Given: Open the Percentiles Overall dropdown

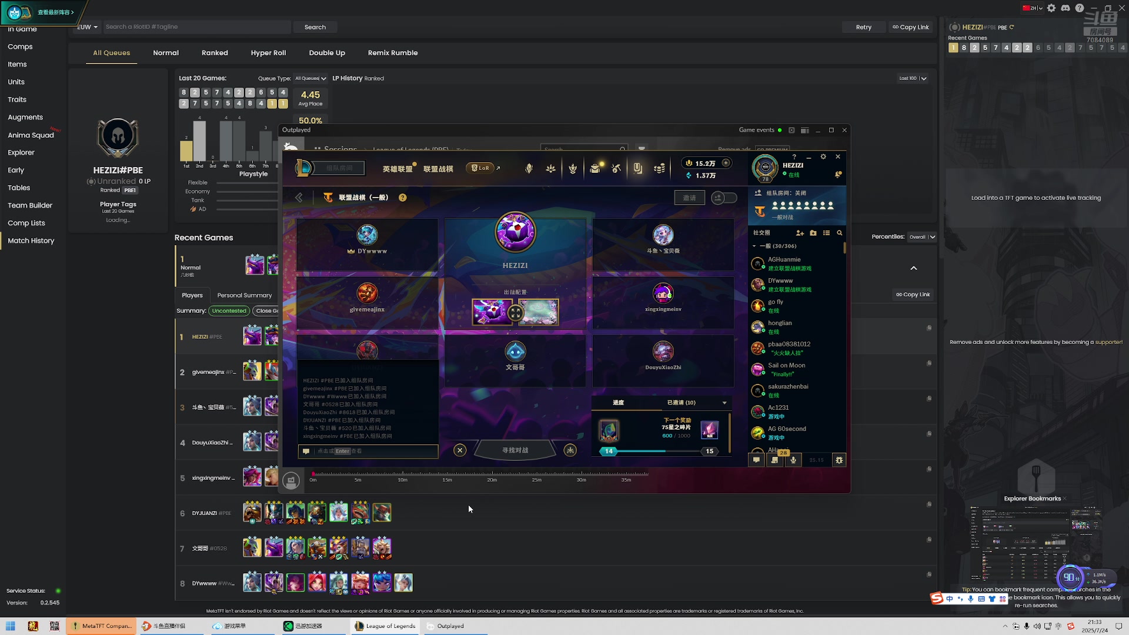Looking at the screenshot, I should 921,237.
